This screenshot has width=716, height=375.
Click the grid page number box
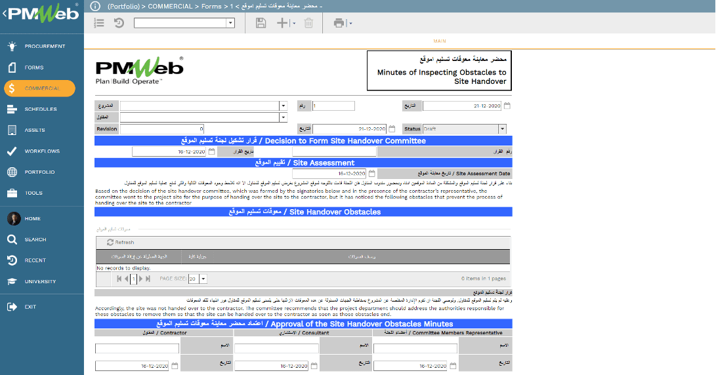[x=133, y=279]
